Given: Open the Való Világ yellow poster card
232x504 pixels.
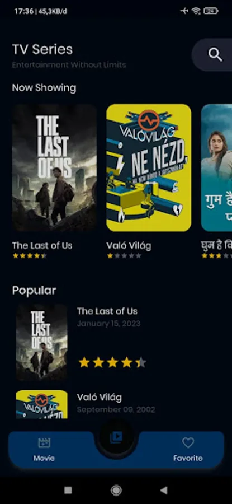Looking at the screenshot, I should pyautogui.click(x=149, y=167).
